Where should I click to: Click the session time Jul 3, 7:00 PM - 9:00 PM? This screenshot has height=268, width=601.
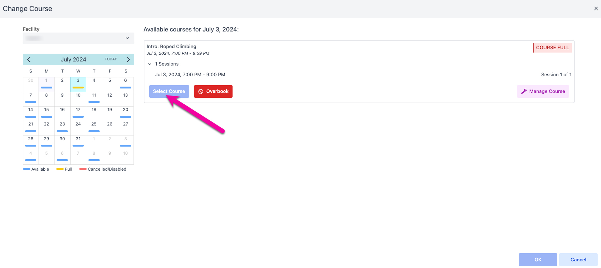(x=190, y=75)
